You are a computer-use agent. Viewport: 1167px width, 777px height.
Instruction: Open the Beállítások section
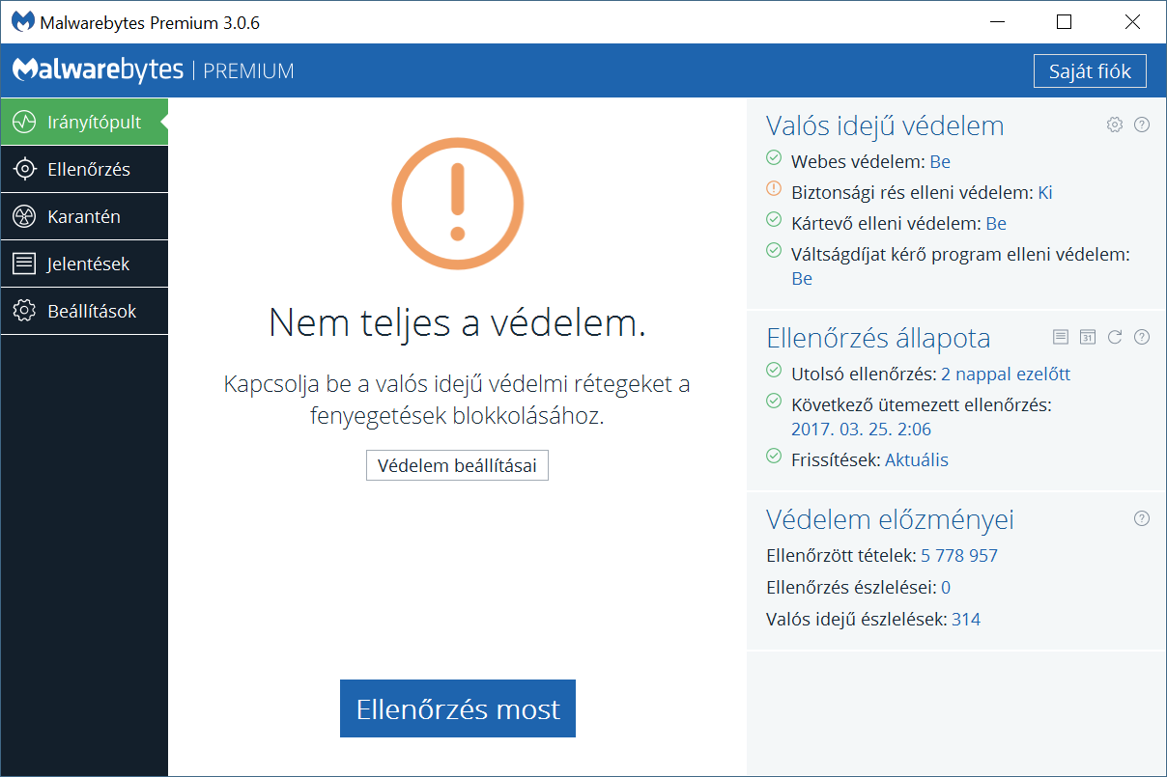84,312
